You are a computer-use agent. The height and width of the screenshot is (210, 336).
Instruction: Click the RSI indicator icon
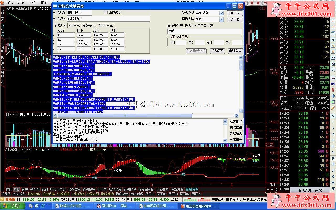tap(333, 84)
